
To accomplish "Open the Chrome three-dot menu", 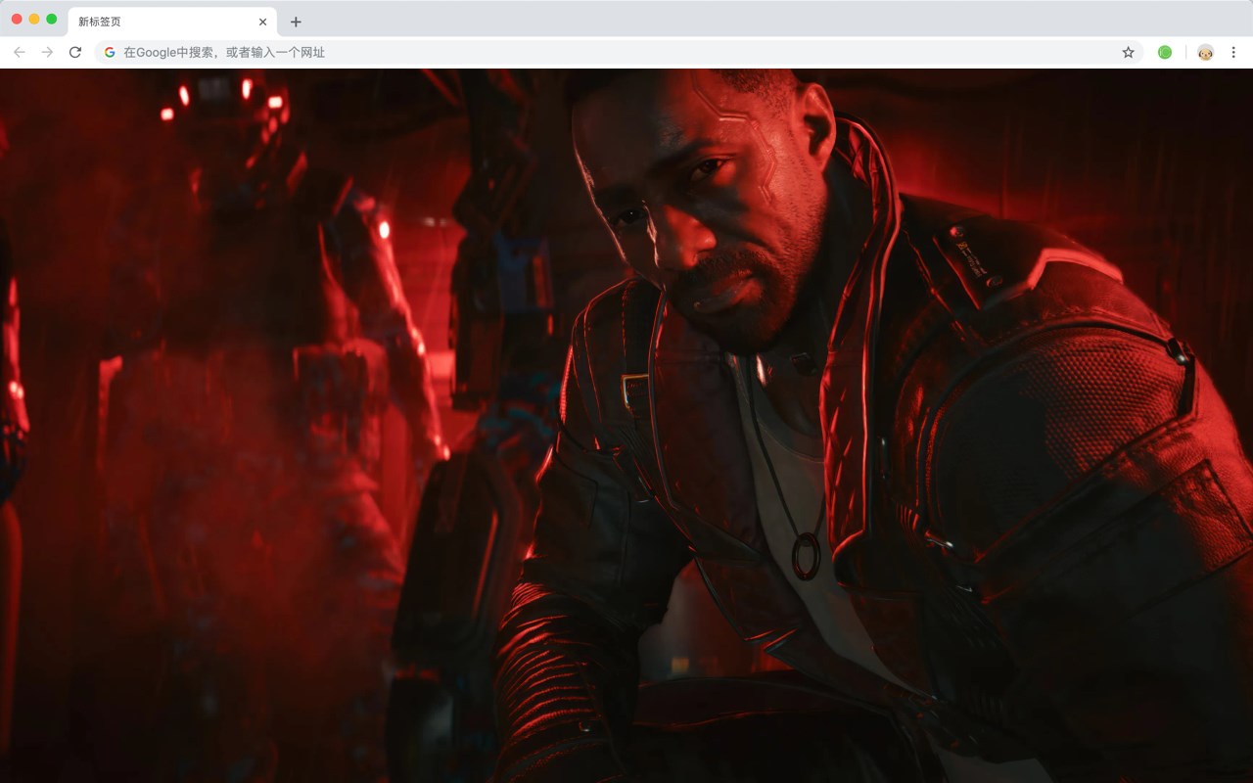I will coord(1233,52).
